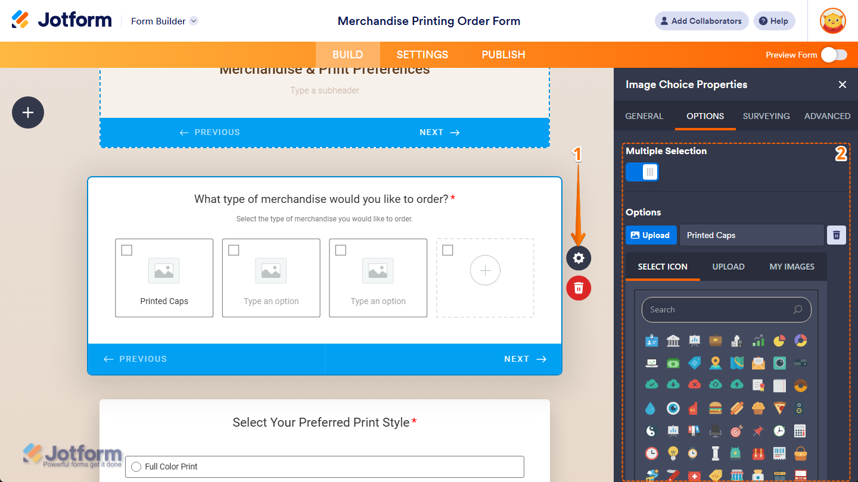Click NEXT below the Print Preferences heading
The image size is (858, 482).
pos(439,132)
